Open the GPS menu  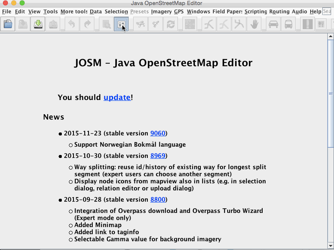tap(179, 12)
